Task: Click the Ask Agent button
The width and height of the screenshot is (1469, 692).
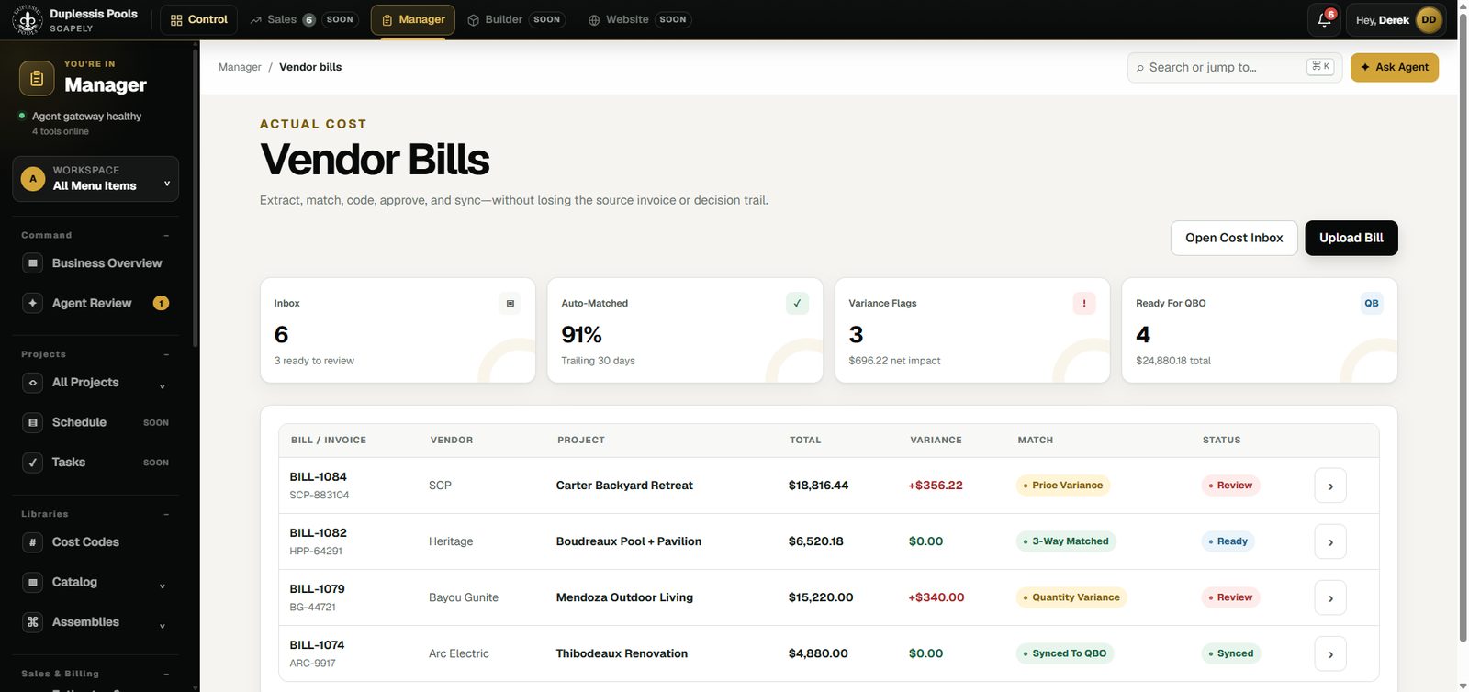Action: point(1395,67)
